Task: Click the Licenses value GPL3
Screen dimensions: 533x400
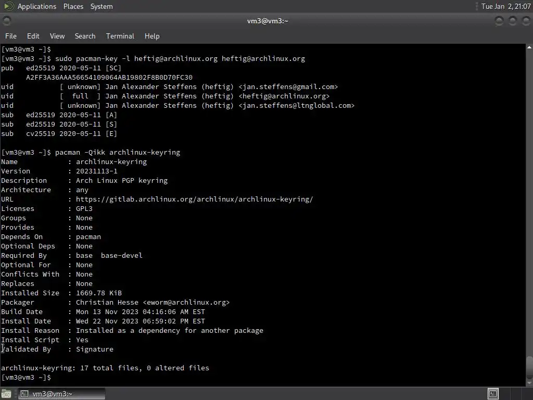Action: coord(84,208)
